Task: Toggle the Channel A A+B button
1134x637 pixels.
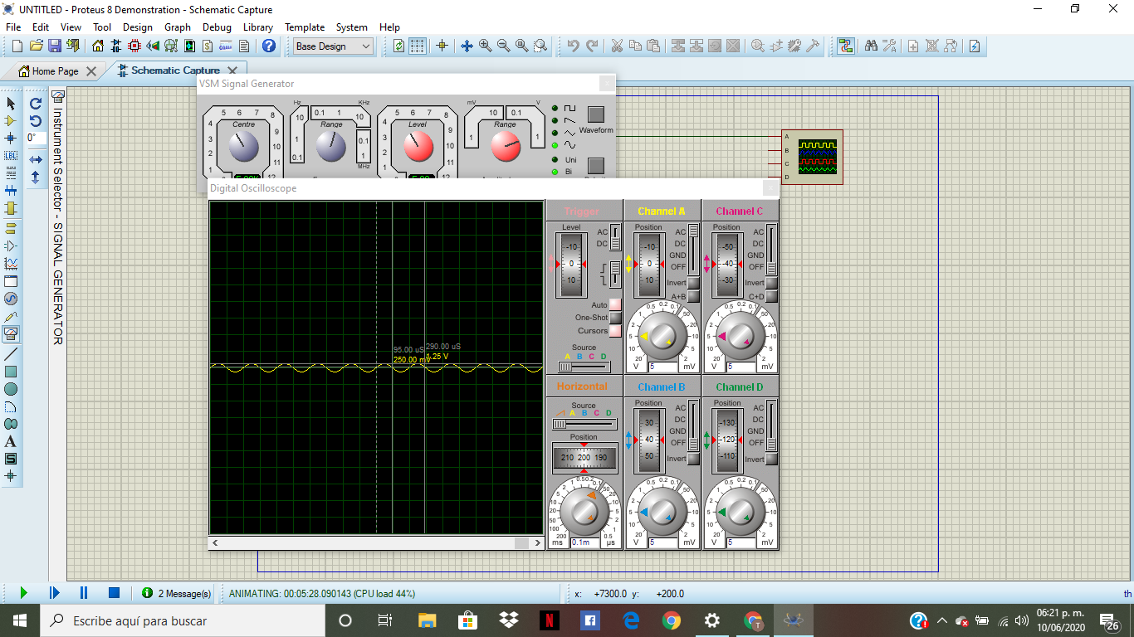Action: 693,296
